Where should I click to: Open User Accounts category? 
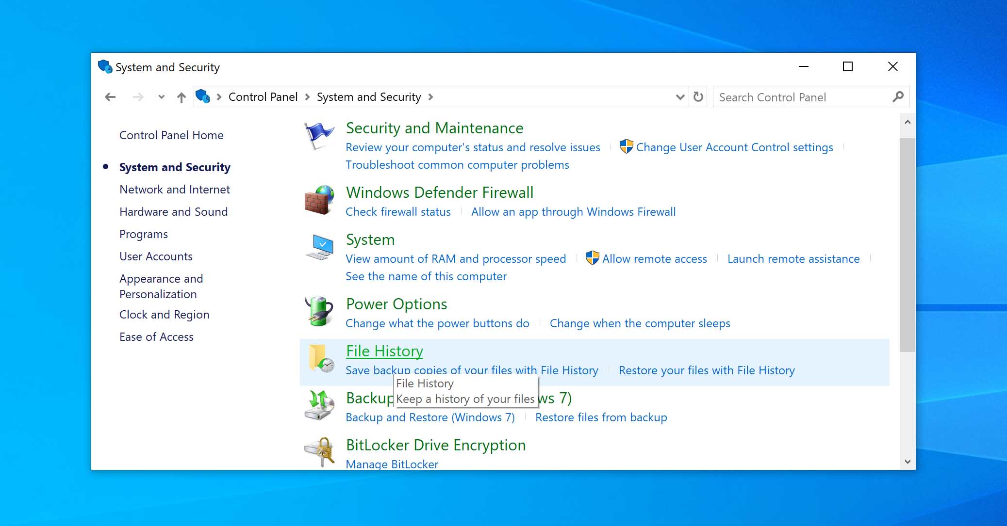pyautogui.click(x=156, y=256)
